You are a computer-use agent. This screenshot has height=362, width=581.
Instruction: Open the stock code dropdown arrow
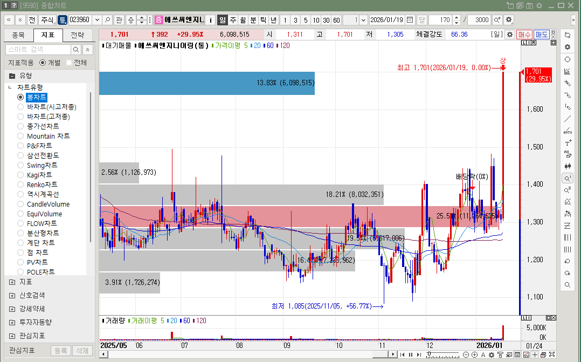pos(97,20)
